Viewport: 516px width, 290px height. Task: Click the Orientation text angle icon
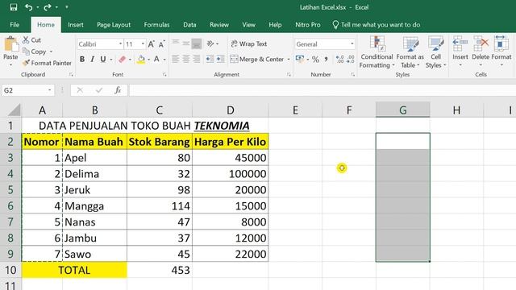click(x=210, y=43)
